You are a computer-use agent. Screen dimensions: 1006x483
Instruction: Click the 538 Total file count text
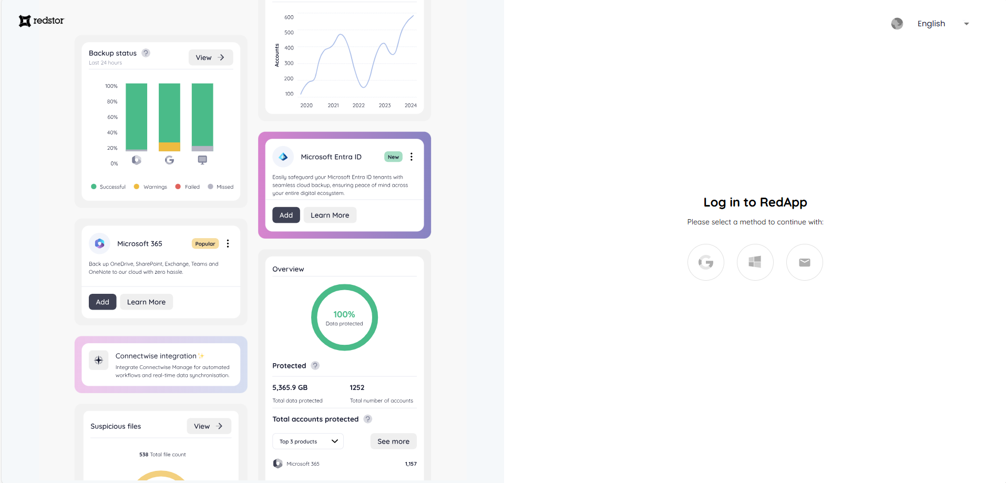pyautogui.click(x=162, y=455)
